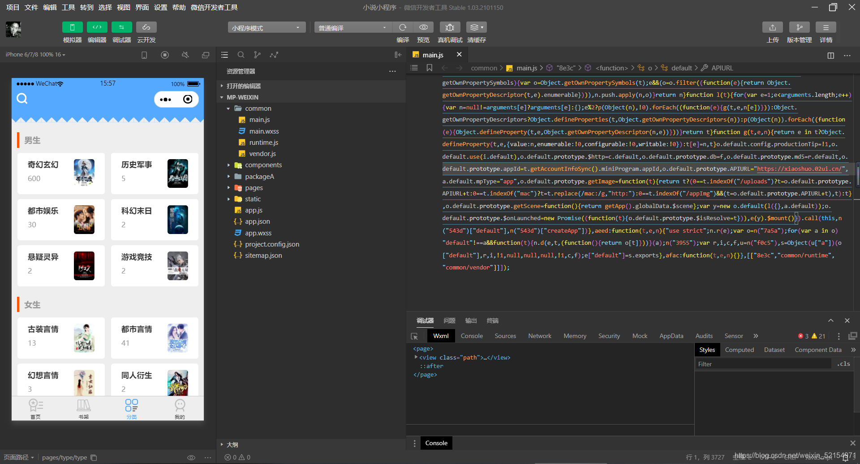Toggle simulator sound mute icon
The image size is (860, 464).
point(185,55)
